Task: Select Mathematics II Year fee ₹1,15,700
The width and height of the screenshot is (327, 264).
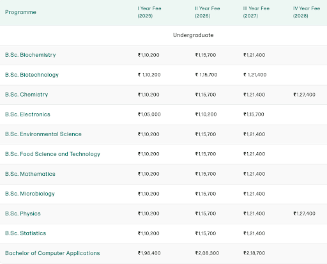Action: [206, 174]
